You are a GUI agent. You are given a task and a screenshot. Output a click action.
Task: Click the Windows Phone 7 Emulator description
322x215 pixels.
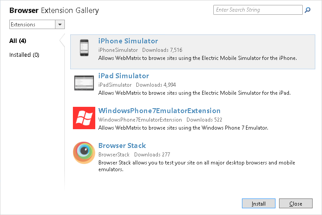tap(183, 128)
